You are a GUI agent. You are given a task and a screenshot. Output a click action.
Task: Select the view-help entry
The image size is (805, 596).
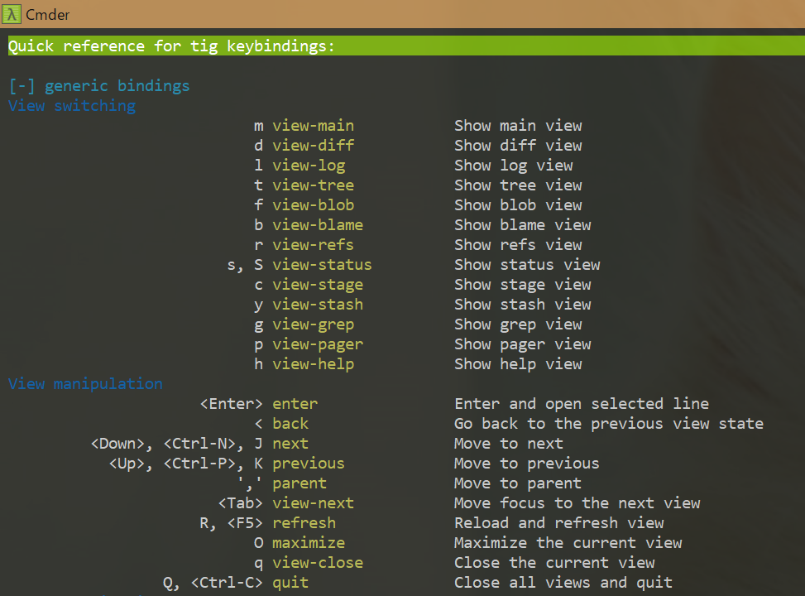[x=313, y=363]
